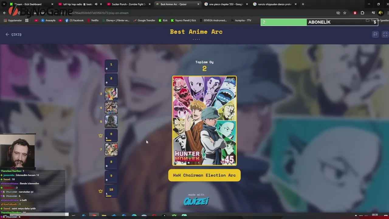Close the one piece chapter 553 tab

pos(247,4)
